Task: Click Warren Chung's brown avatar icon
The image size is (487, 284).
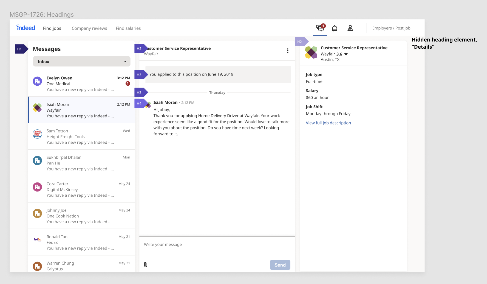Action: point(37,266)
